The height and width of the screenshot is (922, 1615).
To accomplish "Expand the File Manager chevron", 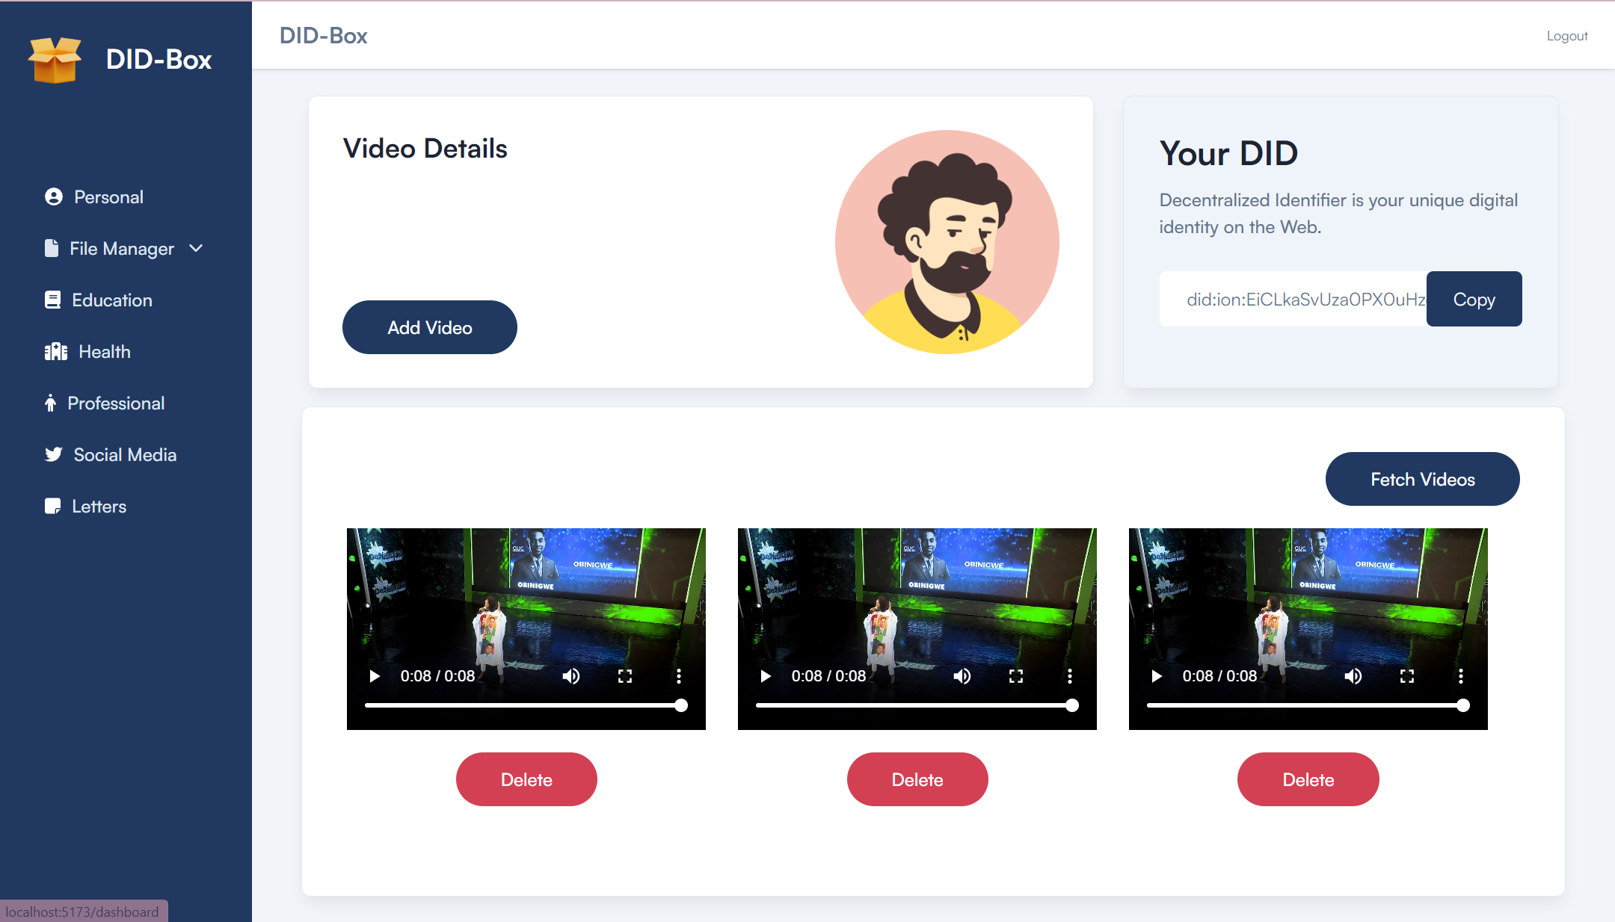I will tap(196, 248).
